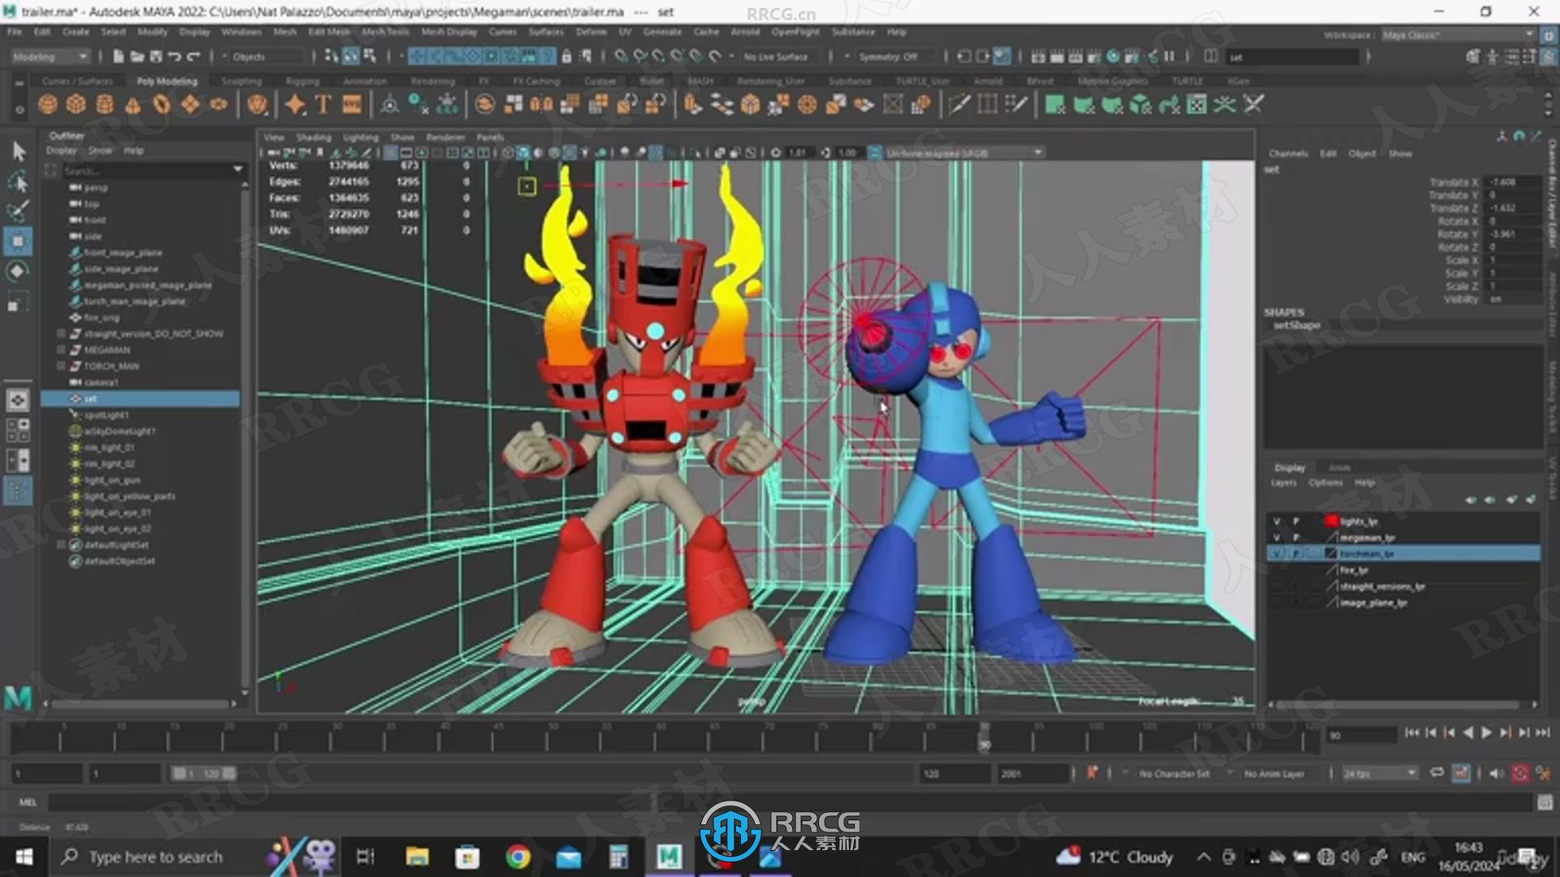Click the Insert Edge Loop shelf icon
Screen dimensions: 1560x877
pyautogui.click(x=987, y=105)
